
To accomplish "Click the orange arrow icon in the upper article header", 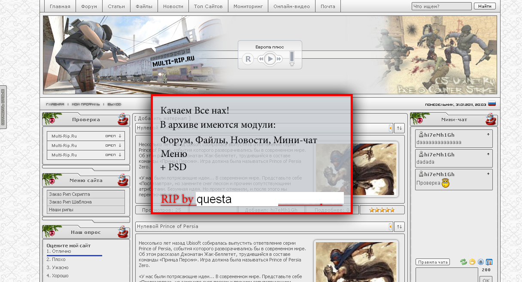I will [x=391, y=128].
